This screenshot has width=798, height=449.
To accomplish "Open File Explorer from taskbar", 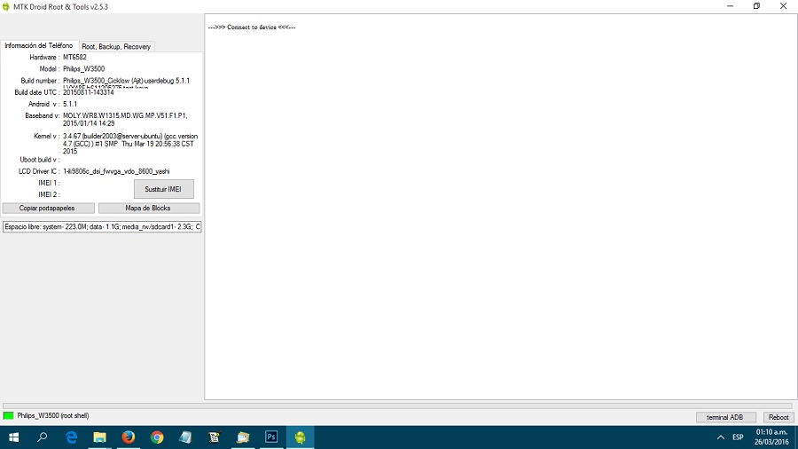I will coord(99,437).
